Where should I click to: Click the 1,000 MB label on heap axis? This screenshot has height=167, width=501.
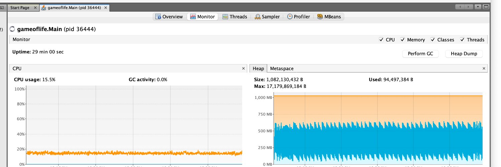[x=264, y=98]
